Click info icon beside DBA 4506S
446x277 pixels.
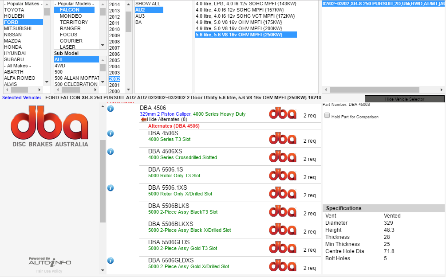(111, 133)
